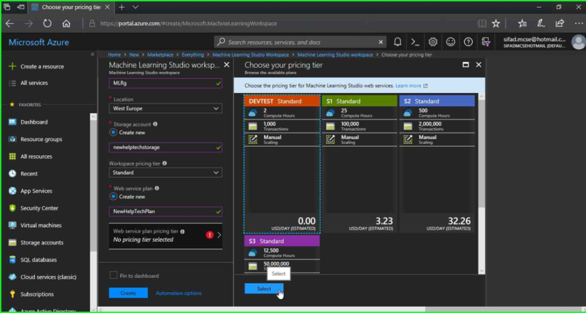The image size is (586, 313).
Task: Open directory and subscription filter icon
Action: coord(486,42)
